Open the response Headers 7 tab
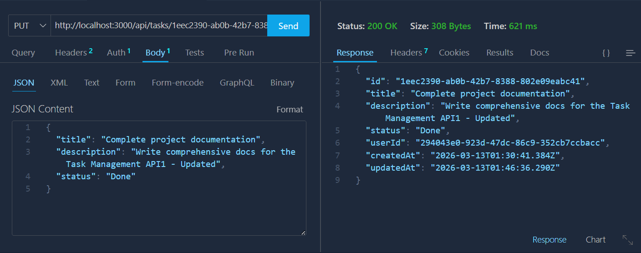The image size is (641, 253). (x=409, y=53)
